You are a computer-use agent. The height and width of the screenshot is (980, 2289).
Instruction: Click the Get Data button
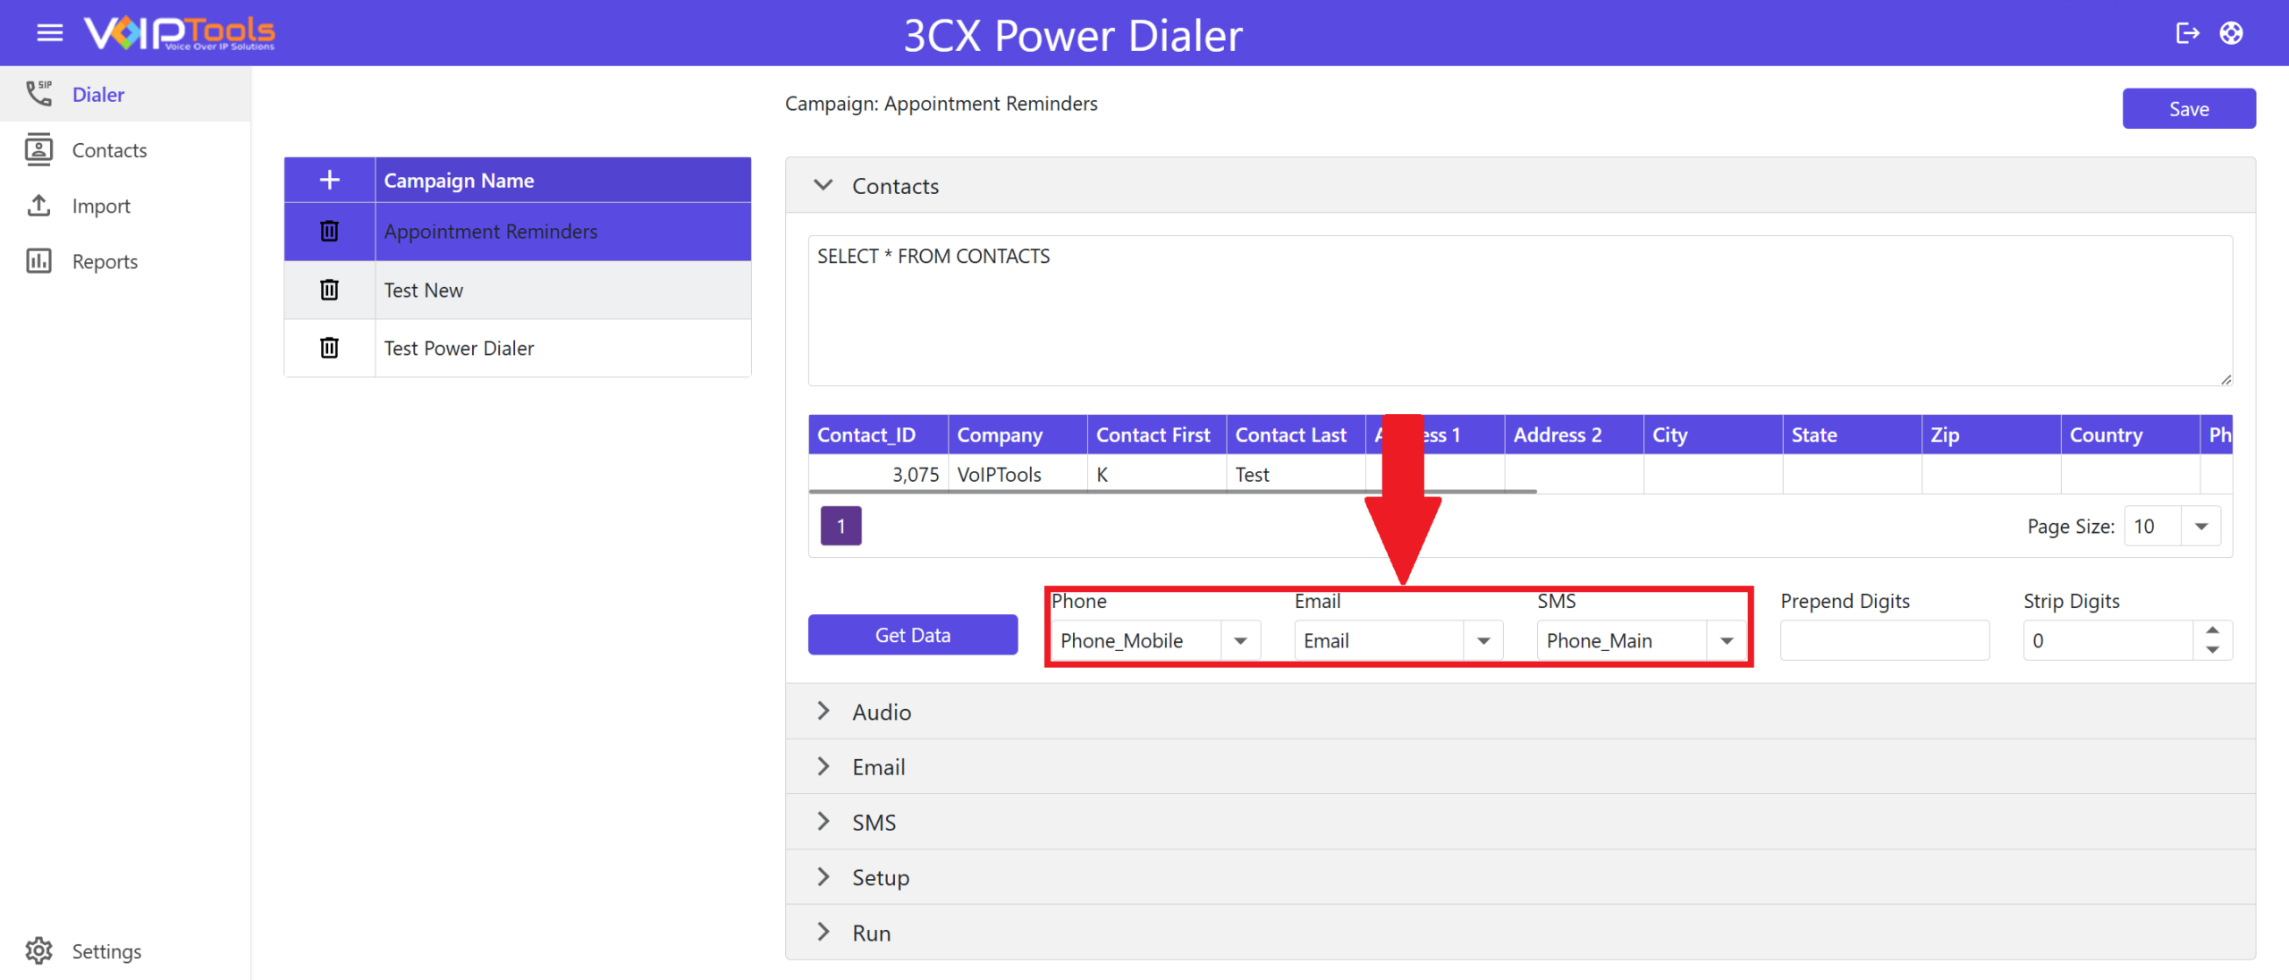[x=913, y=635]
